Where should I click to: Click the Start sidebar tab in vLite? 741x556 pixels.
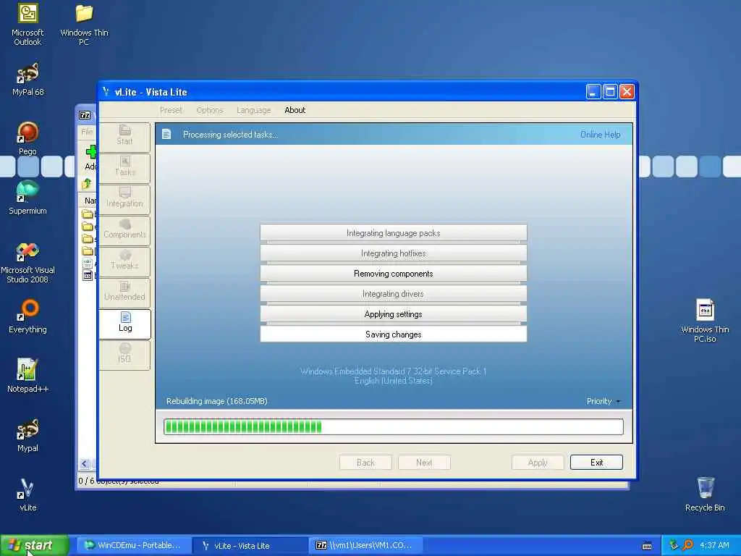pyautogui.click(x=124, y=137)
